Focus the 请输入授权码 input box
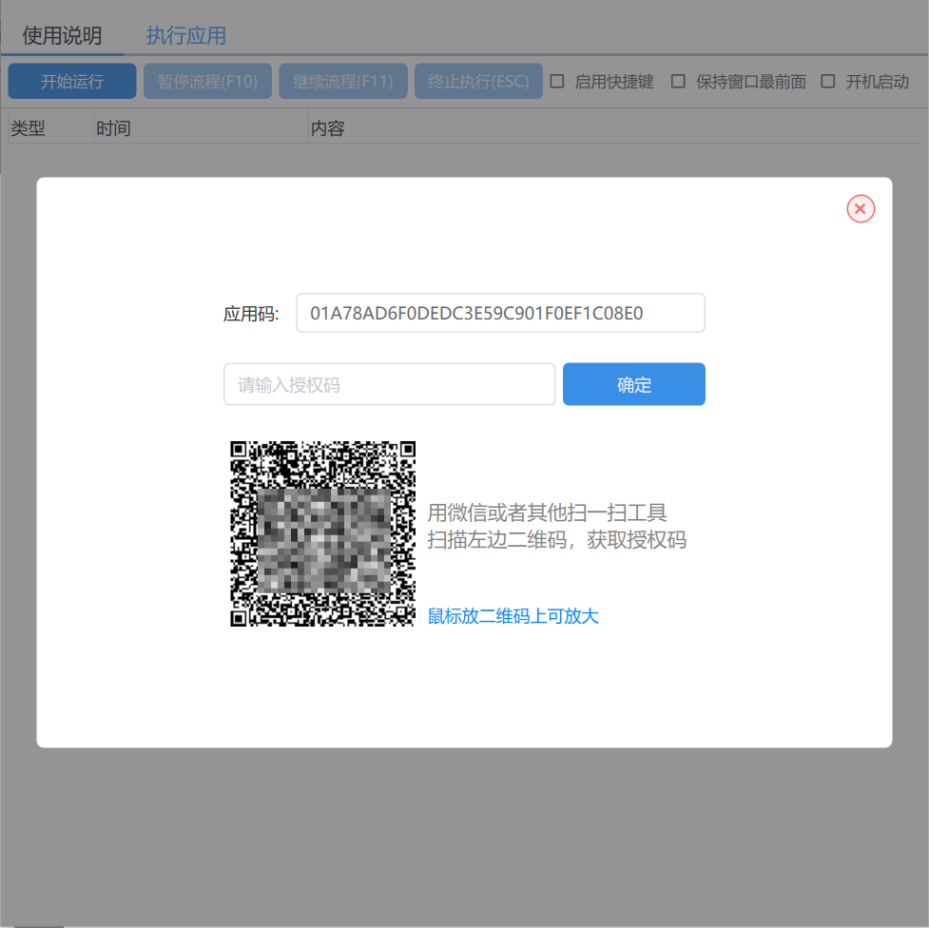Viewport: 929px width, 928px height. (x=389, y=384)
